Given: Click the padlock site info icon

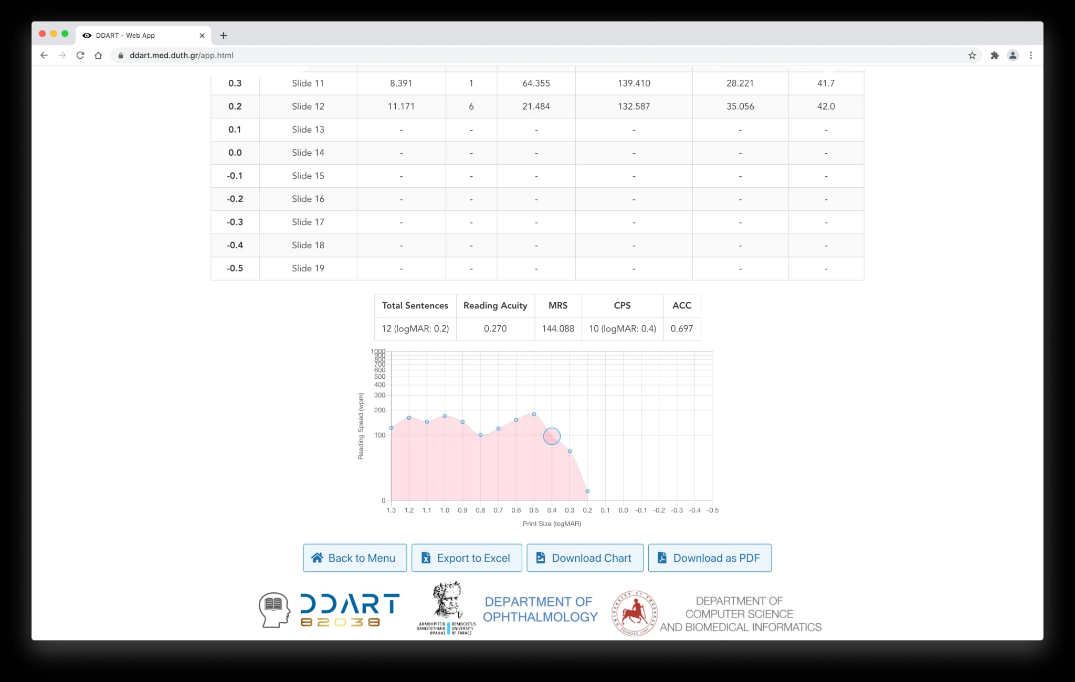Looking at the screenshot, I should 121,55.
